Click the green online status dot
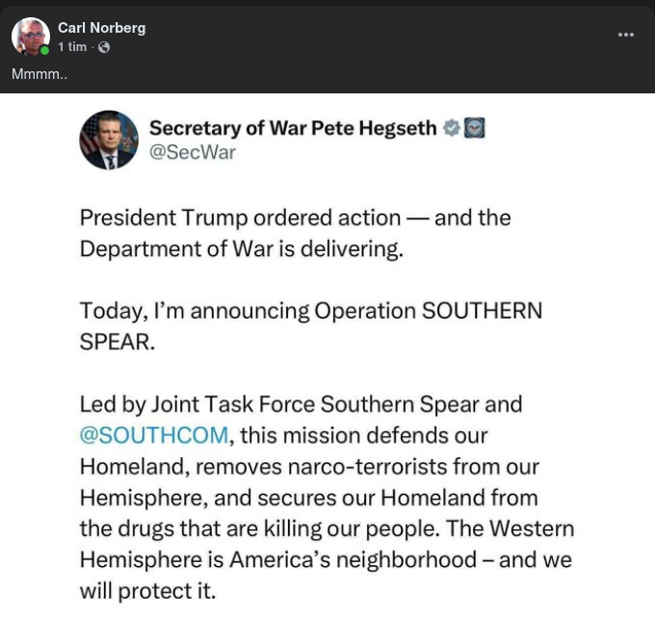Viewport: 655px width, 618px height. [x=44, y=50]
